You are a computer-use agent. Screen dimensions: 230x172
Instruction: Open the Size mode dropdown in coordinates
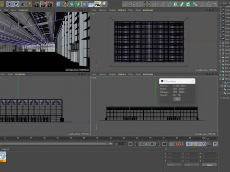[x=191, y=165]
